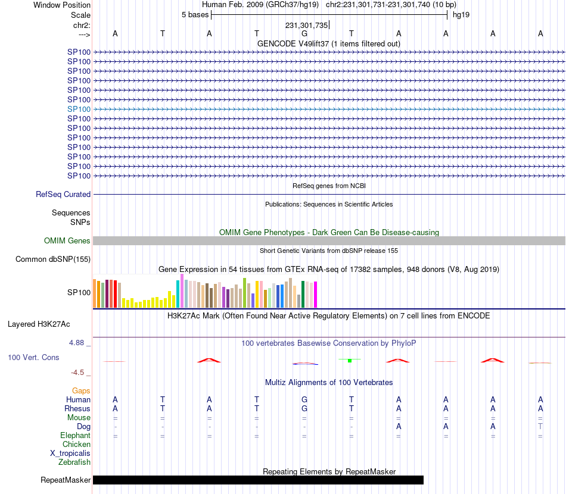Viewport: 566px width, 494px height.
Task: Click the RefSeq genes from NCBI title
Action: click(x=329, y=186)
